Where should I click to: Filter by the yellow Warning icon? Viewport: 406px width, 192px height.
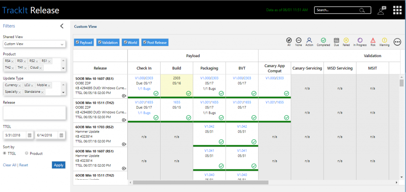coord(385,40)
